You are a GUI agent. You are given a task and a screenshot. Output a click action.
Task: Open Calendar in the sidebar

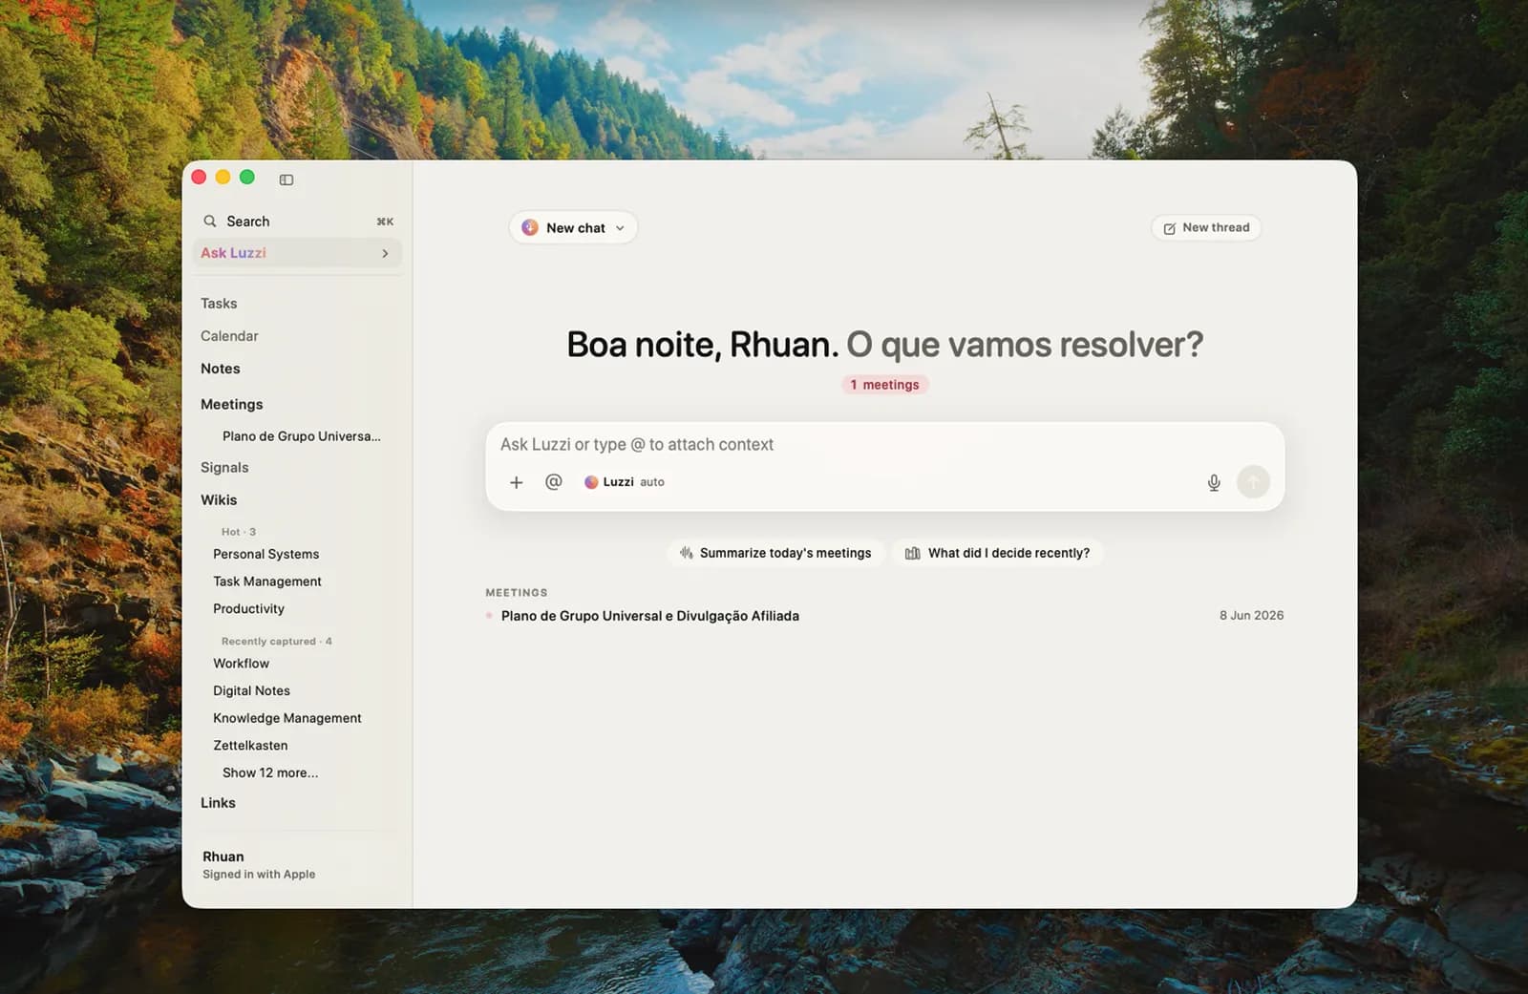pos(229,336)
